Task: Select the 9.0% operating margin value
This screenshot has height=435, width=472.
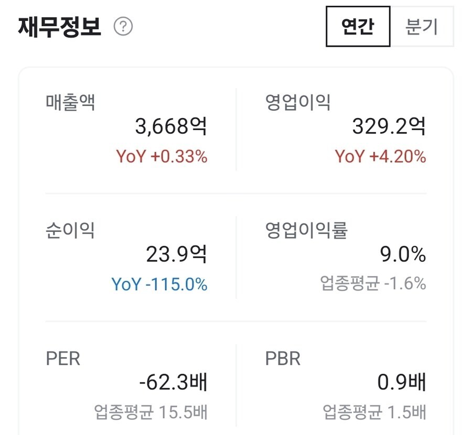Action: click(403, 254)
